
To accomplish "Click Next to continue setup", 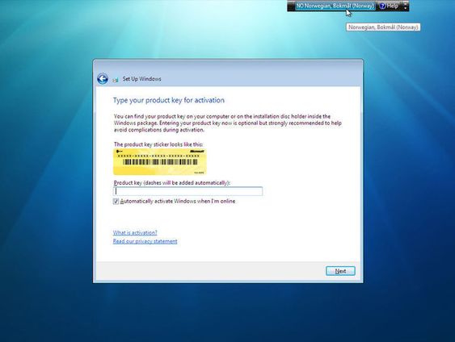I will (340, 271).
